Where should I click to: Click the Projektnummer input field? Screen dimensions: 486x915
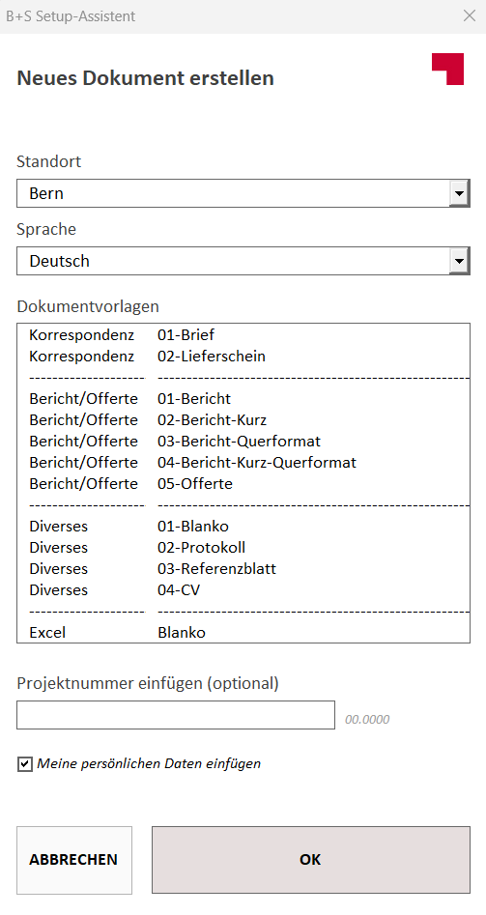pos(176,715)
